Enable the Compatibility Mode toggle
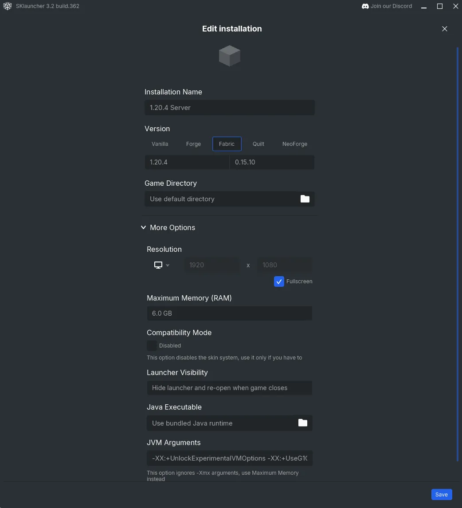 (x=152, y=346)
